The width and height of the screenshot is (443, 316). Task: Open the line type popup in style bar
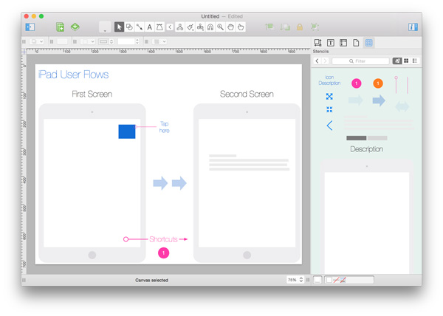tap(106, 41)
